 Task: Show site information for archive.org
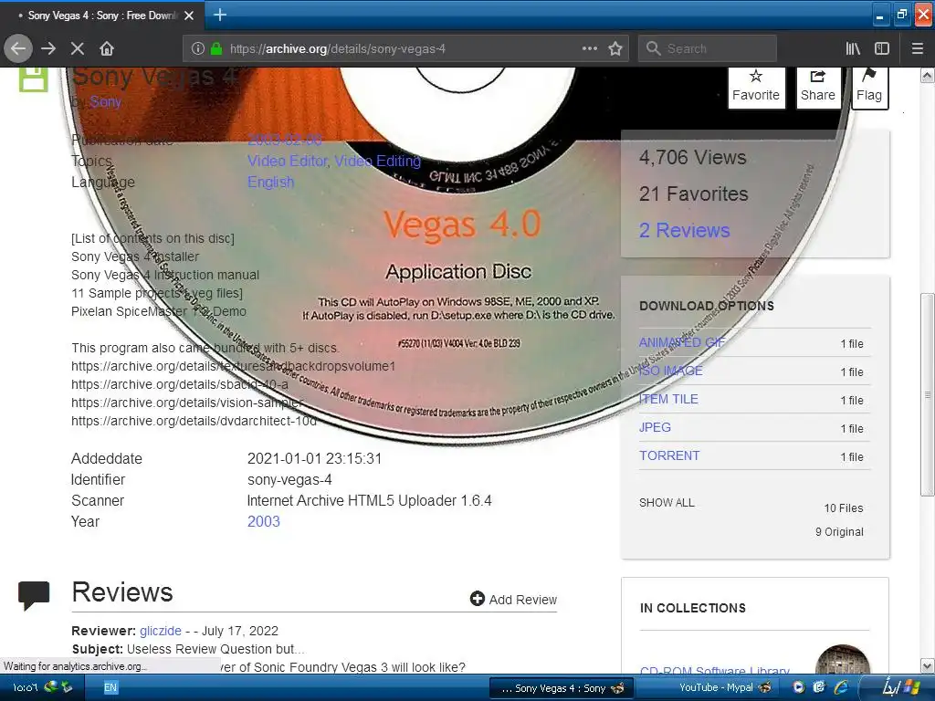coord(198,48)
